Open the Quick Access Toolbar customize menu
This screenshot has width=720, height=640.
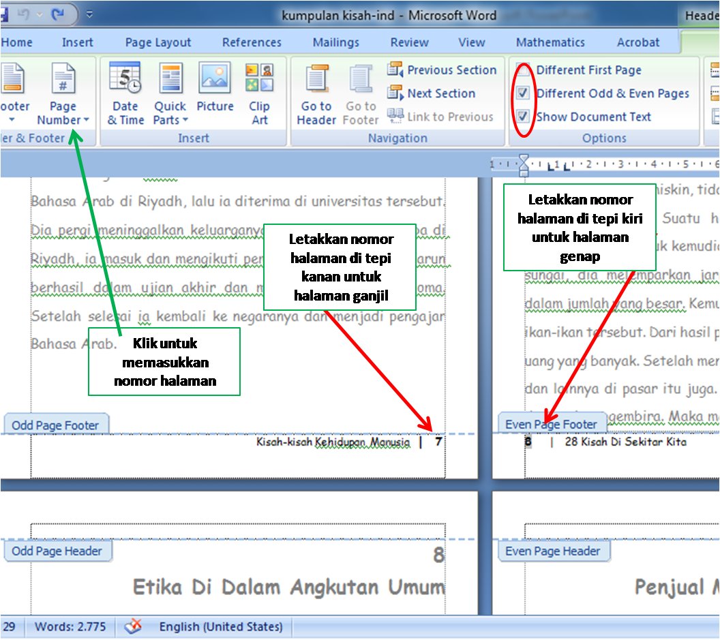pyautogui.click(x=89, y=13)
